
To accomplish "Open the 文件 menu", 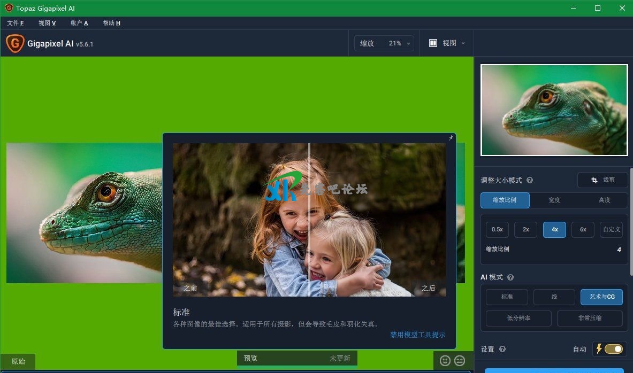I will 16,23.
